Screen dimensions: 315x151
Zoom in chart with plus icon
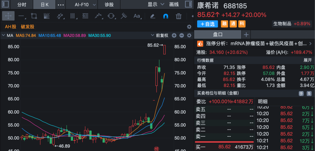[x=174, y=36]
